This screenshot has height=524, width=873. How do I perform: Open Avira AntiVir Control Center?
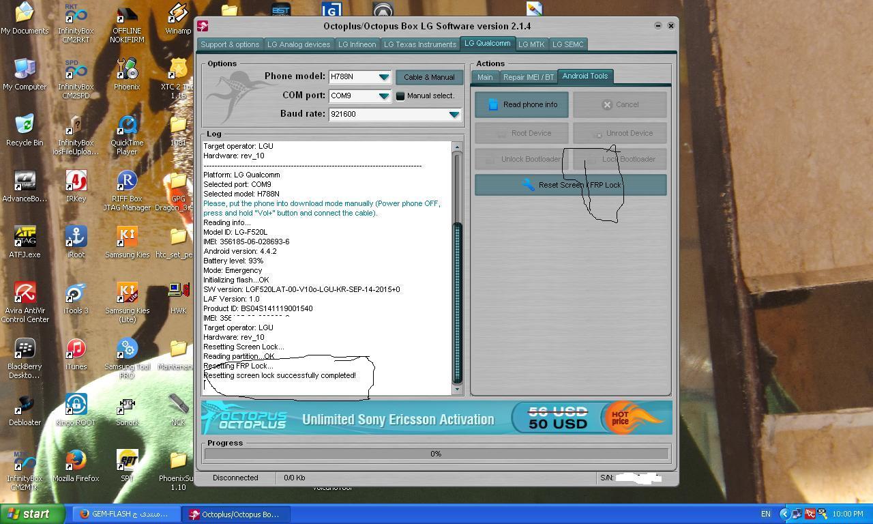pyautogui.click(x=25, y=302)
